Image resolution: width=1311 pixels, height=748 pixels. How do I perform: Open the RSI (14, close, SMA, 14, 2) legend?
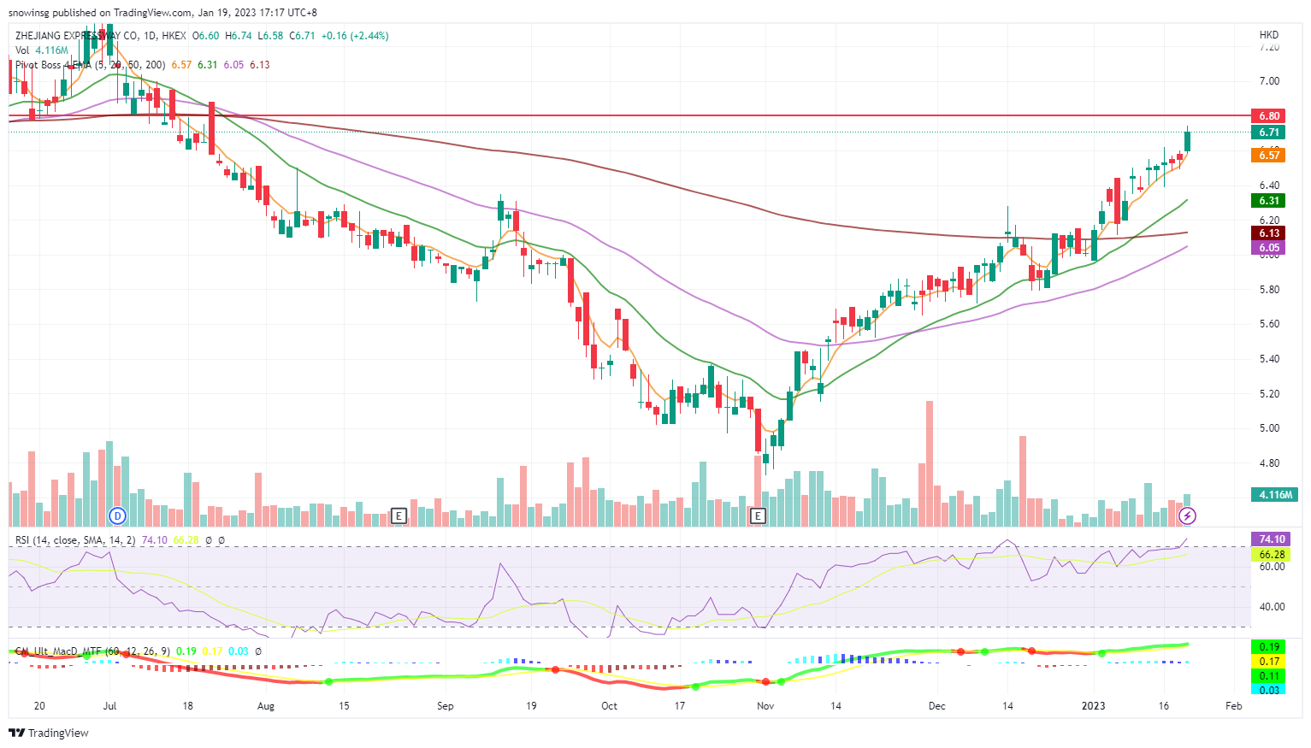point(75,540)
